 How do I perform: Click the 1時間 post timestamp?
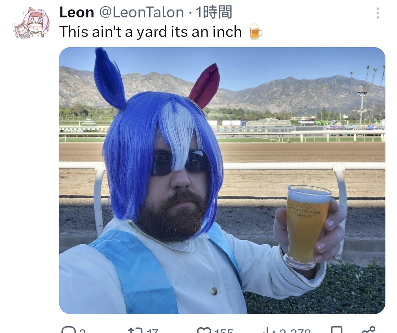[x=214, y=12]
